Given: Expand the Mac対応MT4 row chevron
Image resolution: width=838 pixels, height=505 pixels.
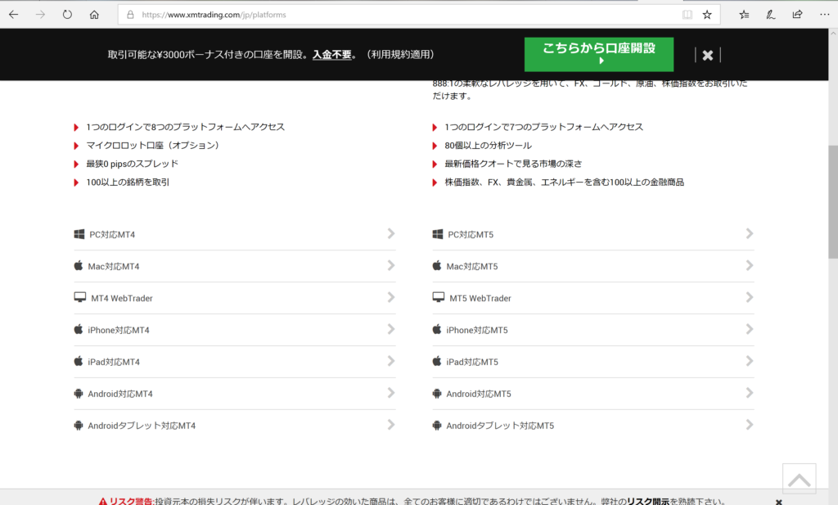Looking at the screenshot, I should (x=391, y=265).
